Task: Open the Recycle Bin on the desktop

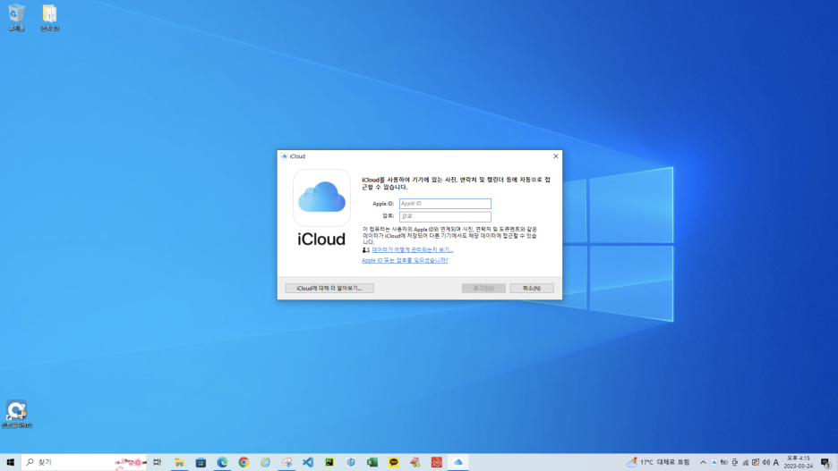Action: click(x=17, y=18)
